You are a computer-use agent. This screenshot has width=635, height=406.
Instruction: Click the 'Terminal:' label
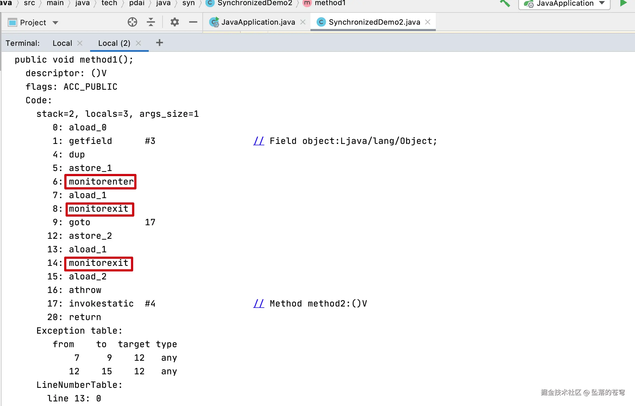[x=23, y=43]
